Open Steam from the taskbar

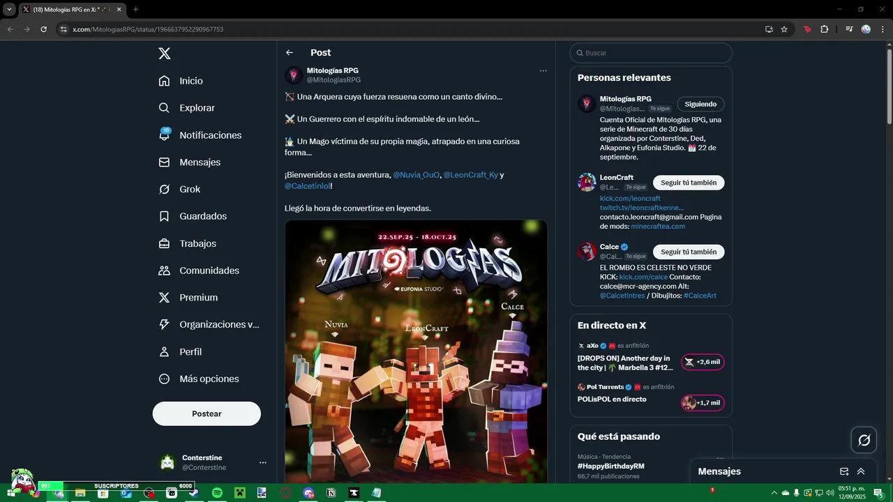pyautogui.click(x=194, y=493)
